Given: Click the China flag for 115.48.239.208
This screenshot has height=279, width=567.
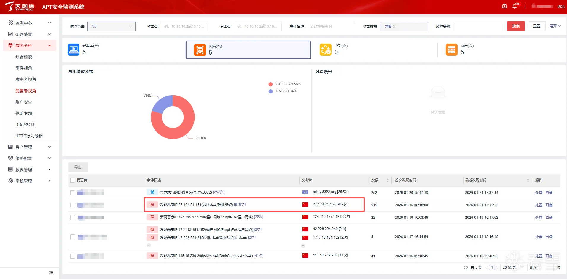Looking at the screenshot, I should (305, 256).
